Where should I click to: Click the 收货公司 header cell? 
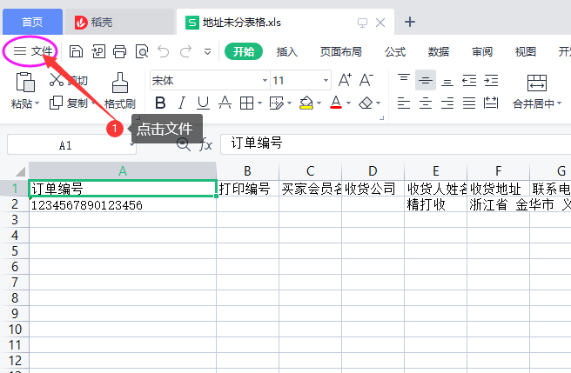373,189
